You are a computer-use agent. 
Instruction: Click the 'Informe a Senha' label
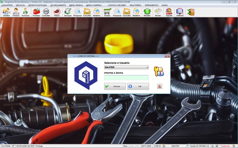(114, 73)
